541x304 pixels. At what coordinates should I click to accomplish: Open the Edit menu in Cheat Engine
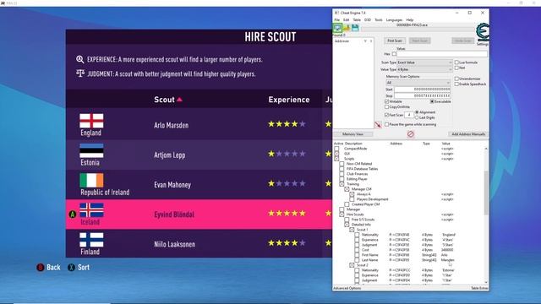pos(346,20)
